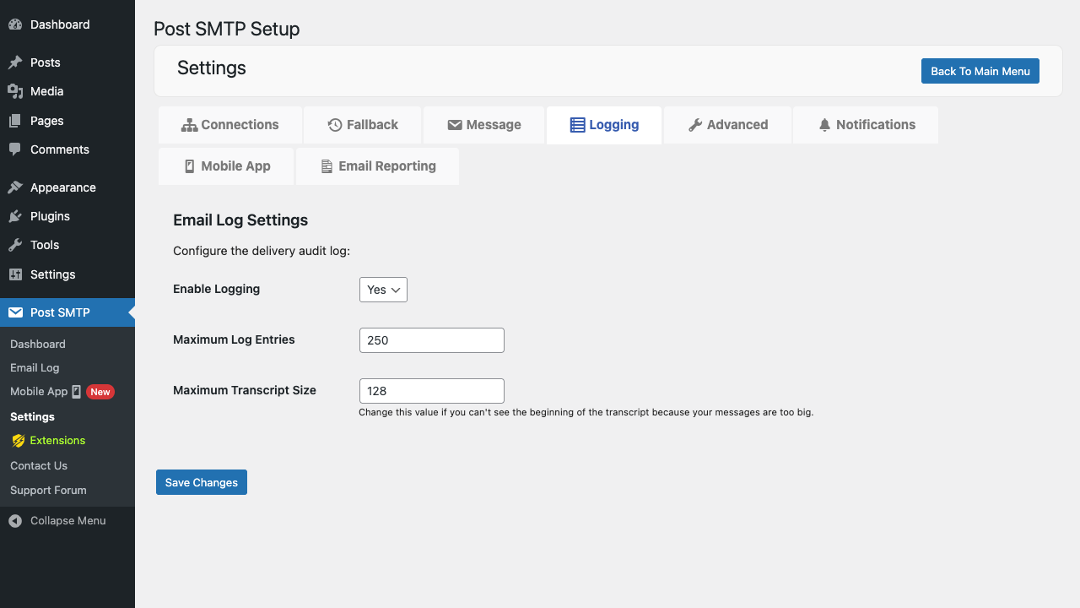This screenshot has width=1080, height=608.
Task: Click the Save Changes button
Action: pos(202,482)
